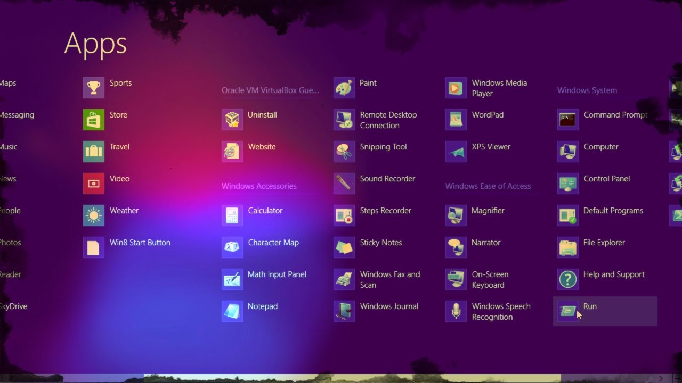Launch the Calculator icon
This screenshot has height=383, width=682.
coord(232,215)
